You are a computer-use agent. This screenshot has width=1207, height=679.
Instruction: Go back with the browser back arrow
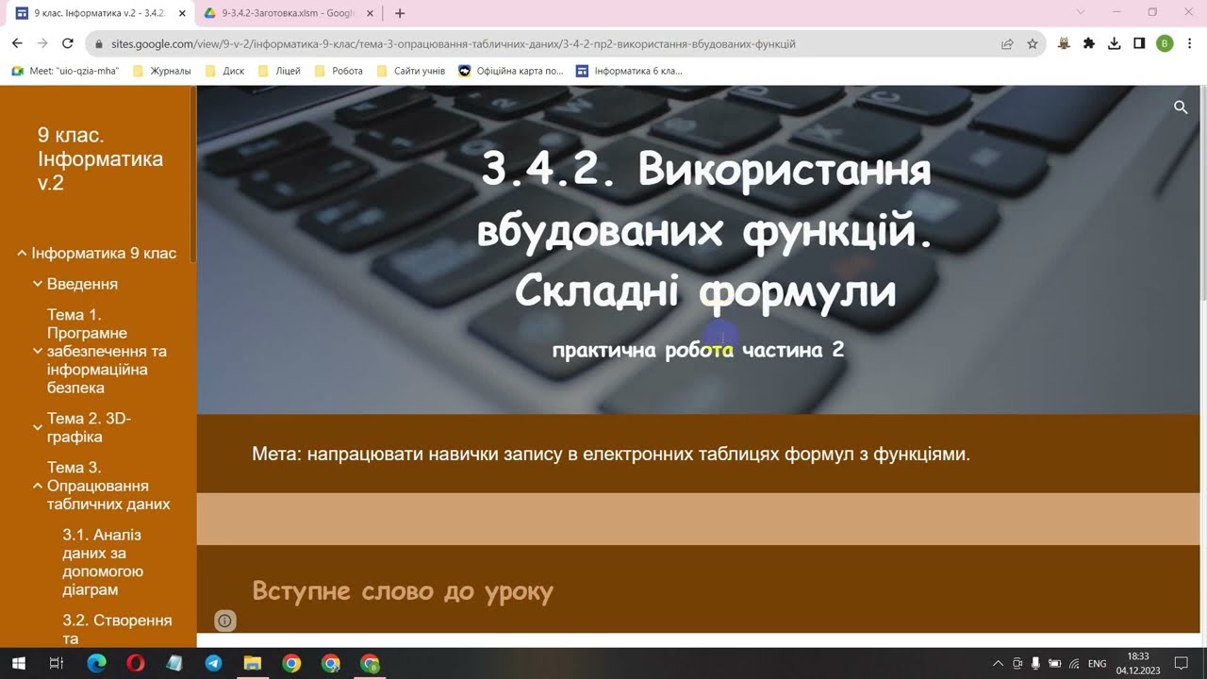pyautogui.click(x=17, y=43)
